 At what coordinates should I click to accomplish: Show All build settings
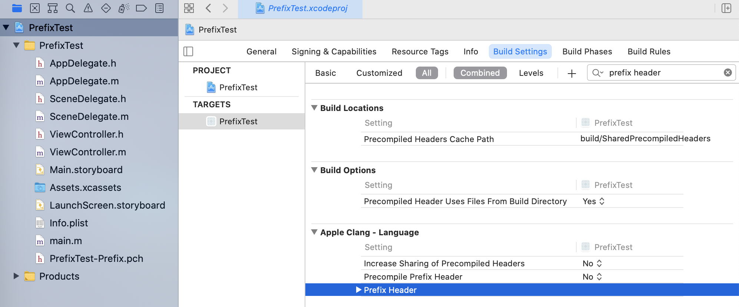427,73
